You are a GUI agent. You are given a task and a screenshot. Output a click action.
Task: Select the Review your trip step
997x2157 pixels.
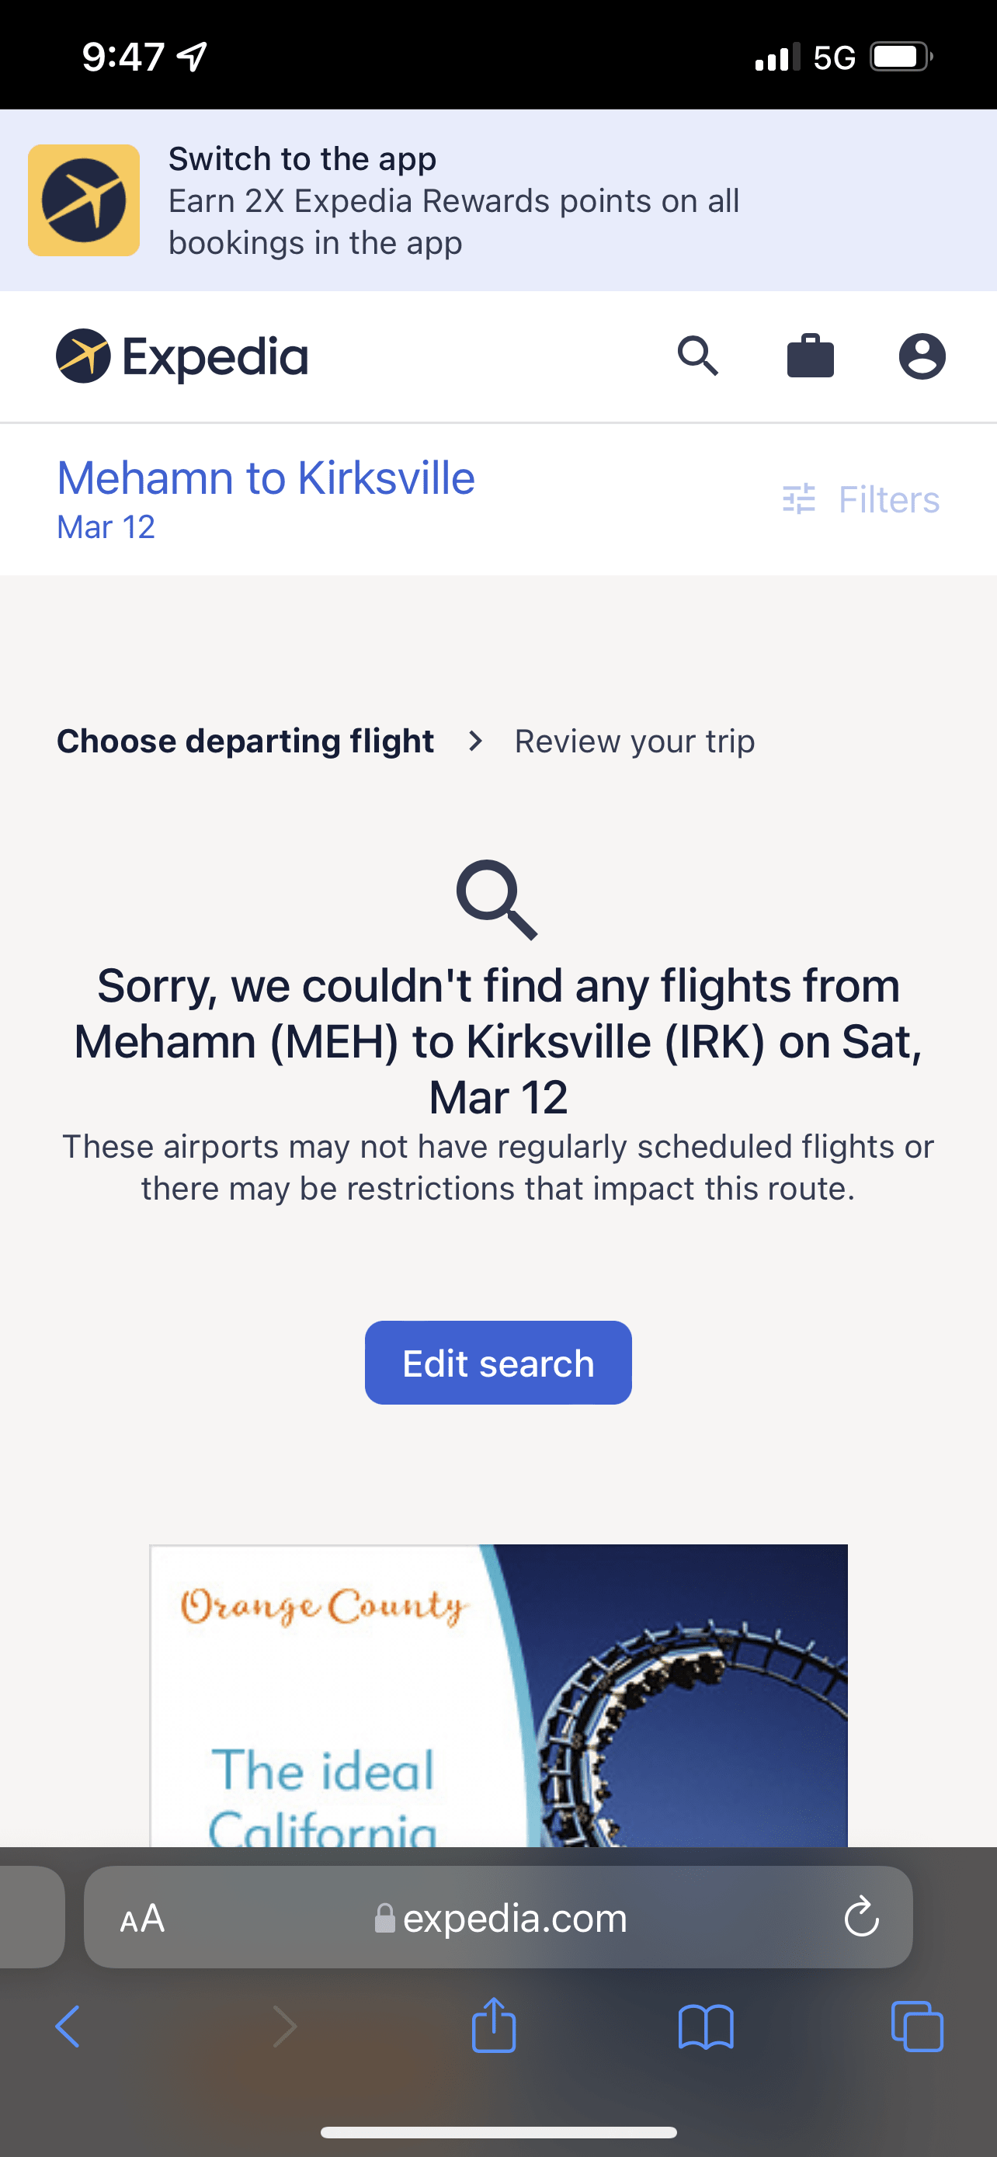tap(634, 742)
